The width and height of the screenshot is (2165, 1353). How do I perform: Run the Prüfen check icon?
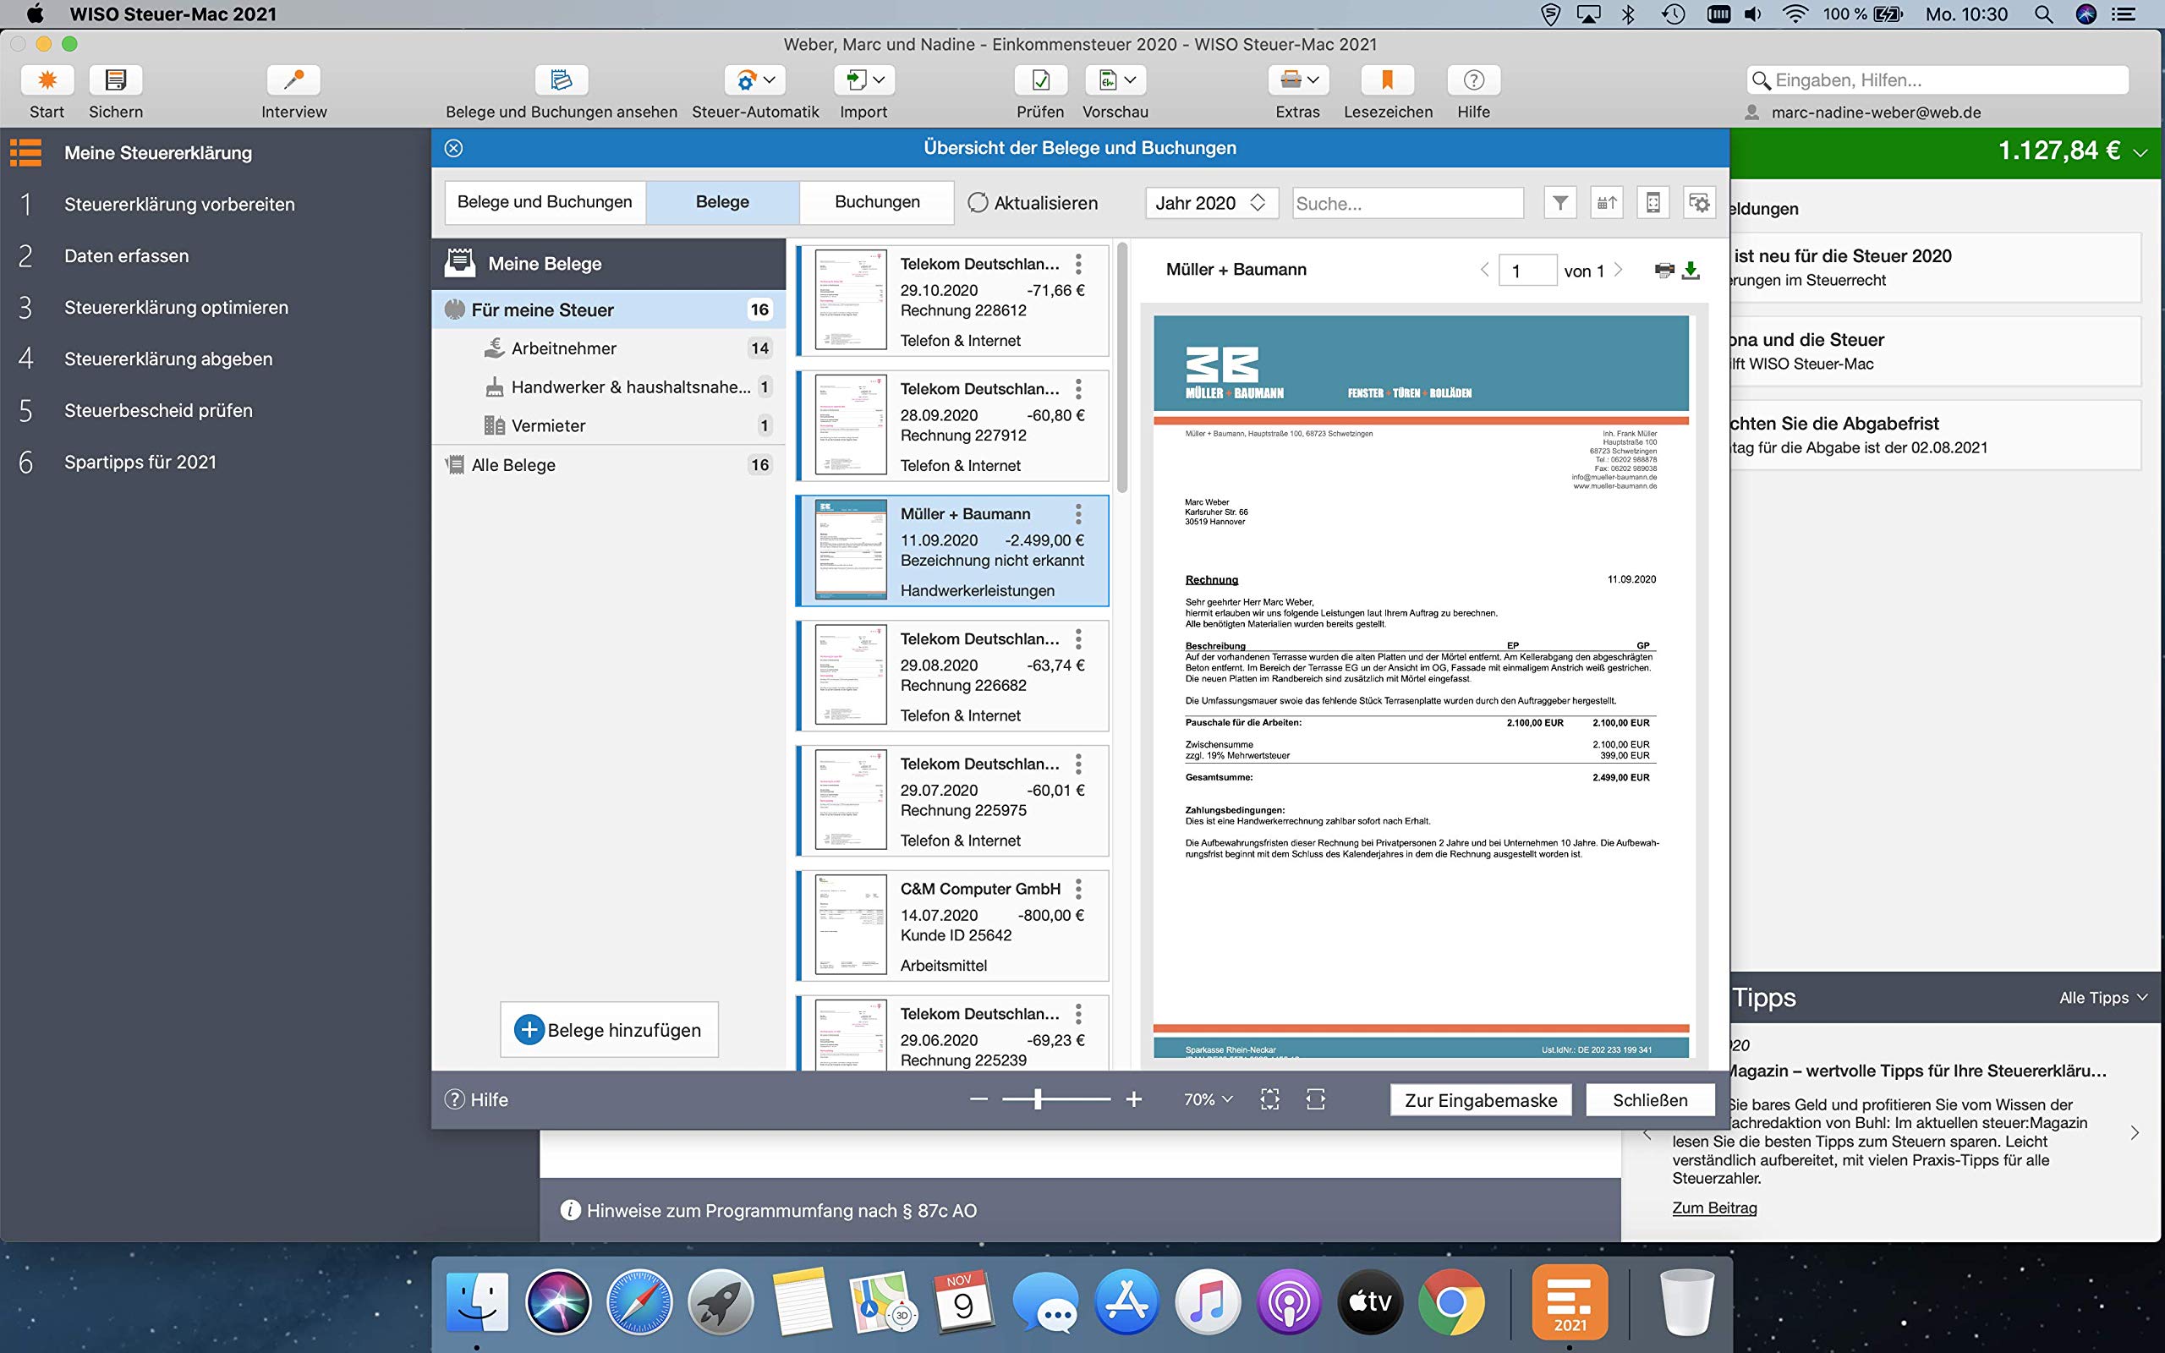pos(1040,79)
